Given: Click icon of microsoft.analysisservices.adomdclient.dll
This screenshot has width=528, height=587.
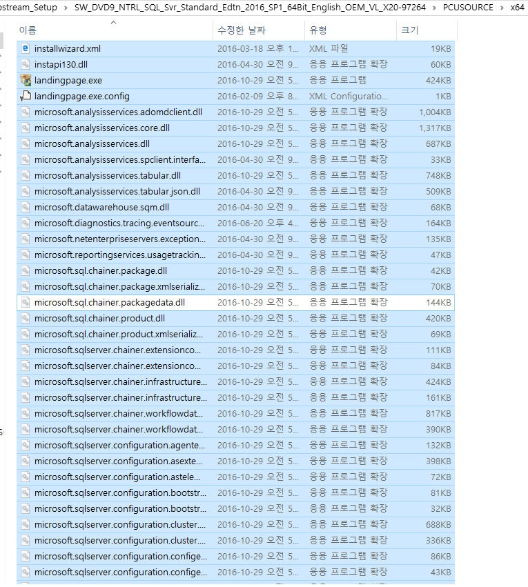Looking at the screenshot, I should [x=26, y=112].
